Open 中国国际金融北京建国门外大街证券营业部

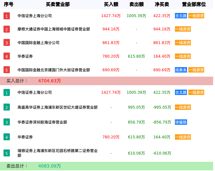tap(54, 70)
